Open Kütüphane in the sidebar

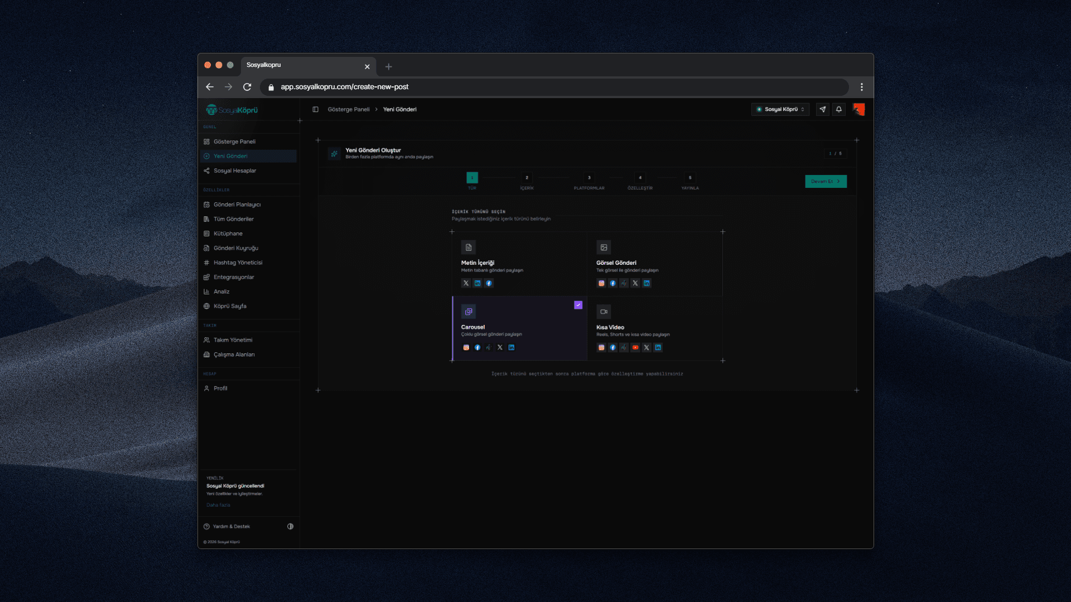point(248,234)
